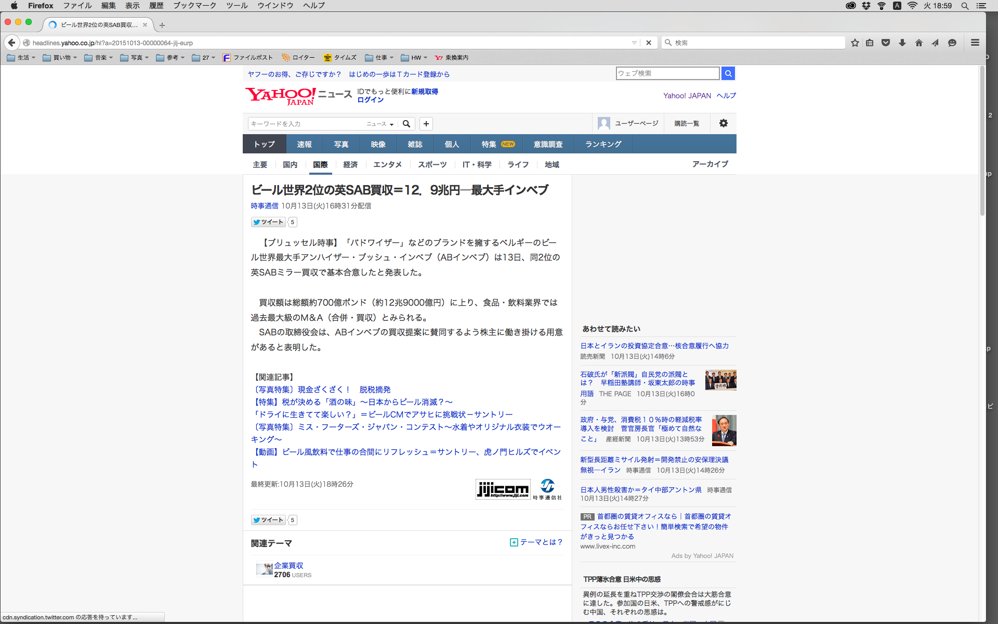Click the blue web search magnifier button
Screen dimensions: 998x624
pos(728,73)
